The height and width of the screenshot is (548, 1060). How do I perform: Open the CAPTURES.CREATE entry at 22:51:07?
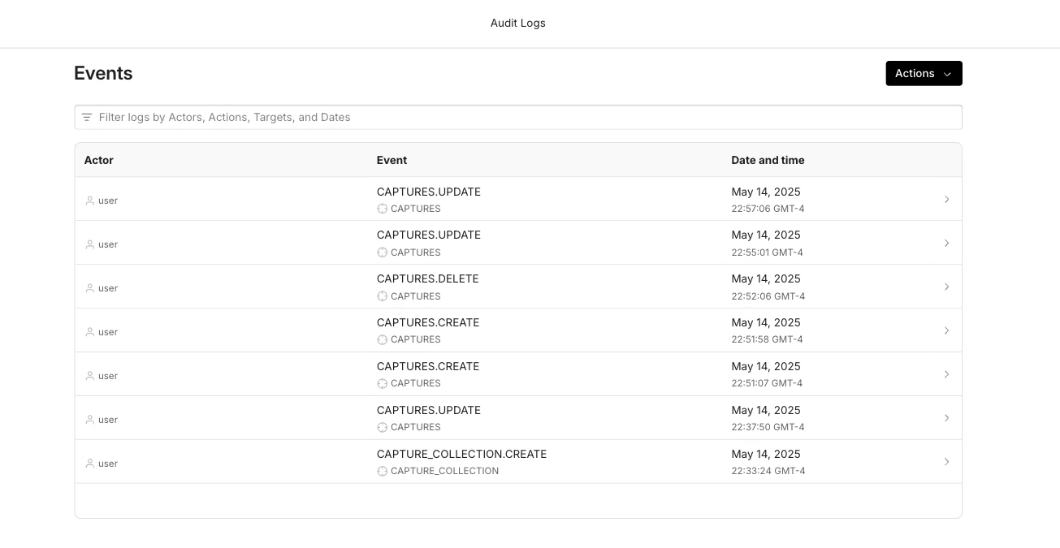946,373
